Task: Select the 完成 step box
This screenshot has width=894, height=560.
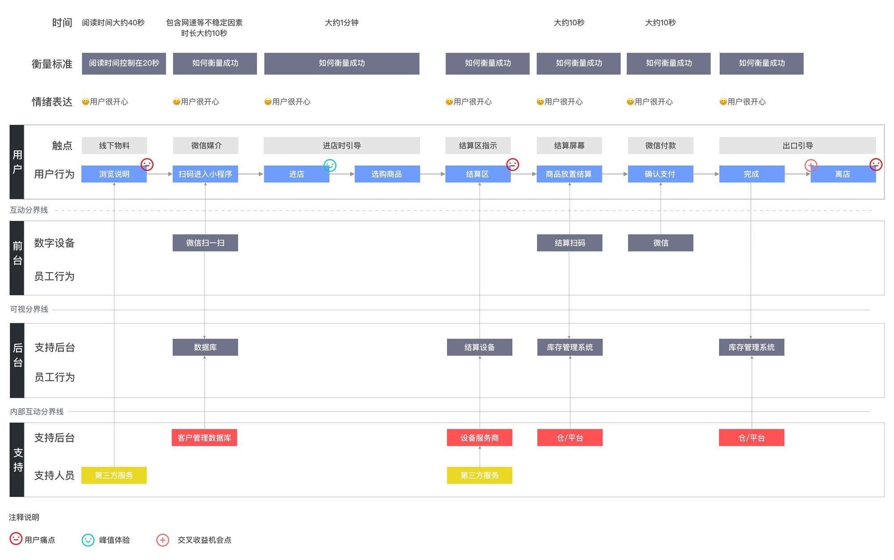Action: 751,174
